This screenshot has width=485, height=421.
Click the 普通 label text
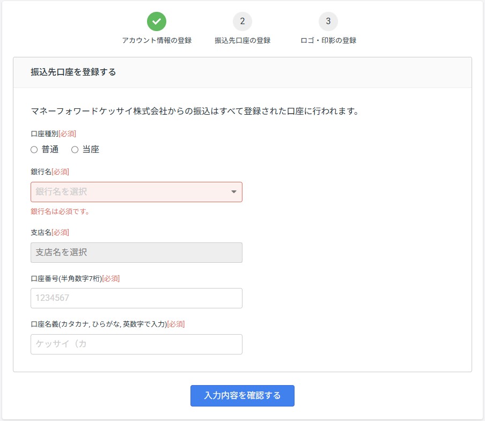(x=50, y=150)
